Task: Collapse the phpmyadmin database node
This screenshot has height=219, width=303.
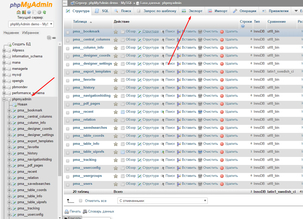Action: point(4,100)
